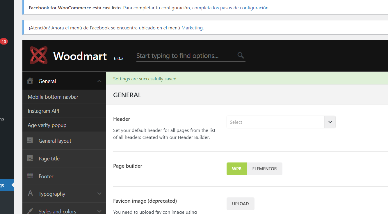Image resolution: width=388 pixels, height=214 pixels.
Task: Click the Header option label
Action: coord(122,119)
